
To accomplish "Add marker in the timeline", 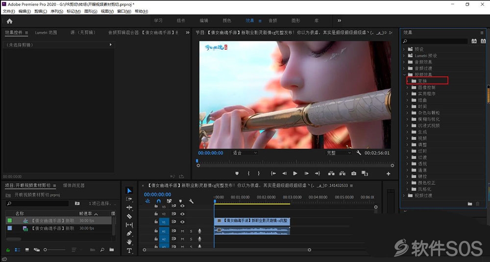I will pyautogui.click(x=180, y=201).
